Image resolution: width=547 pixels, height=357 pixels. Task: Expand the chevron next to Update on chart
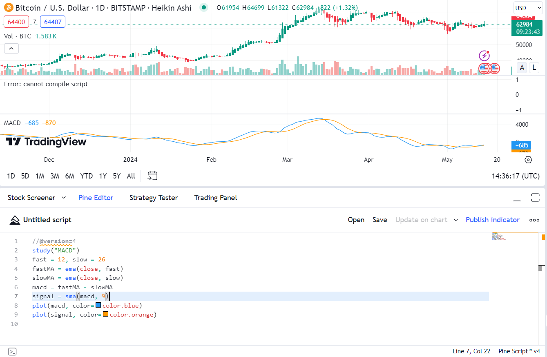point(456,220)
